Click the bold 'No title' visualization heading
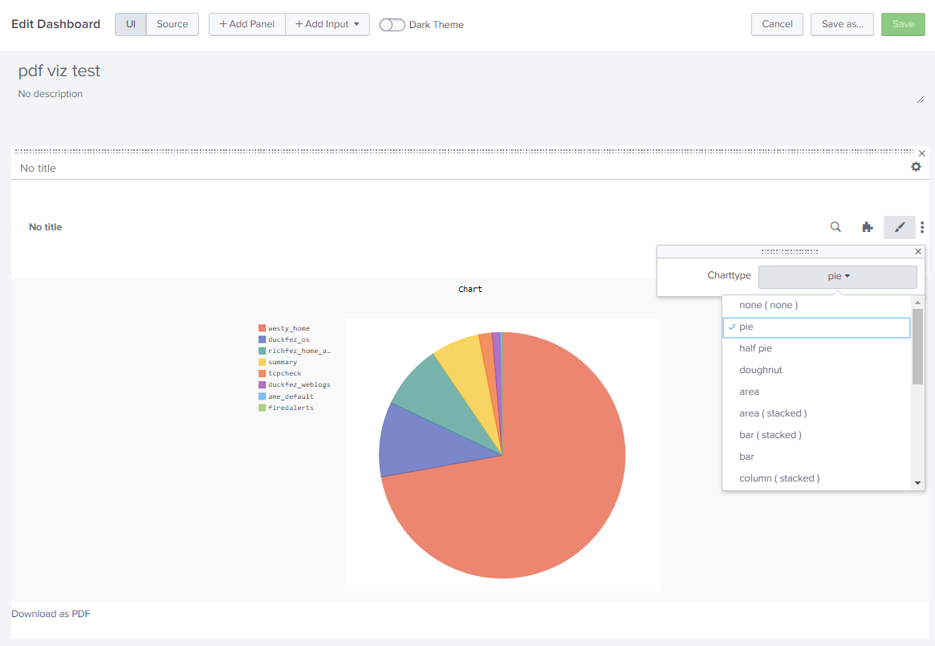935x646 pixels. 45,227
